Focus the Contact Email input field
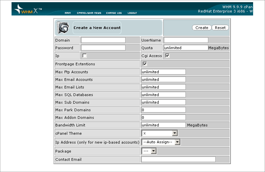The width and height of the screenshot is (265, 172). pyautogui.click(x=179, y=159)
